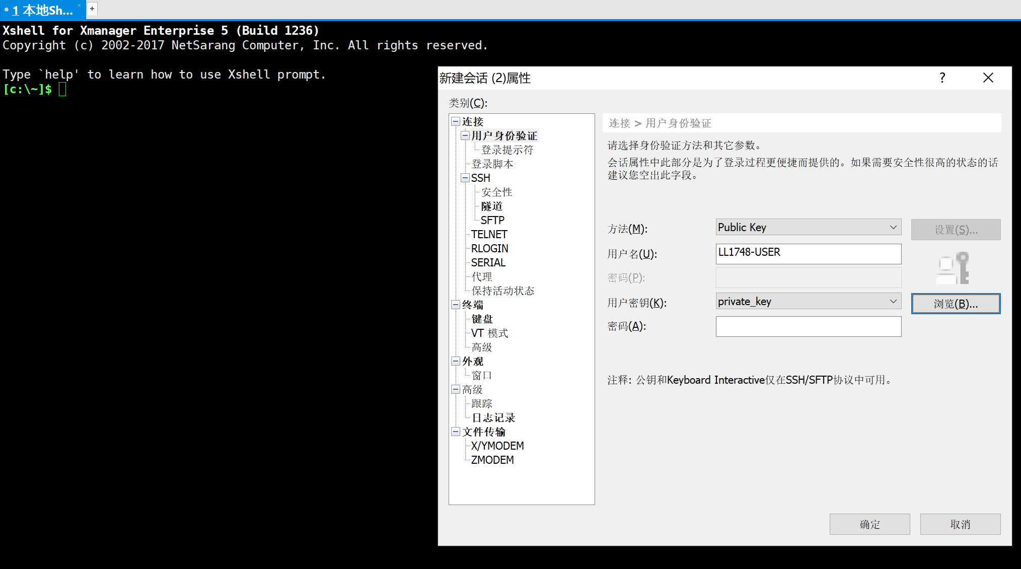Open the 隧道 tunnel settings
This screenshot has height=569, width=1021.
click(x=492, y=206)
